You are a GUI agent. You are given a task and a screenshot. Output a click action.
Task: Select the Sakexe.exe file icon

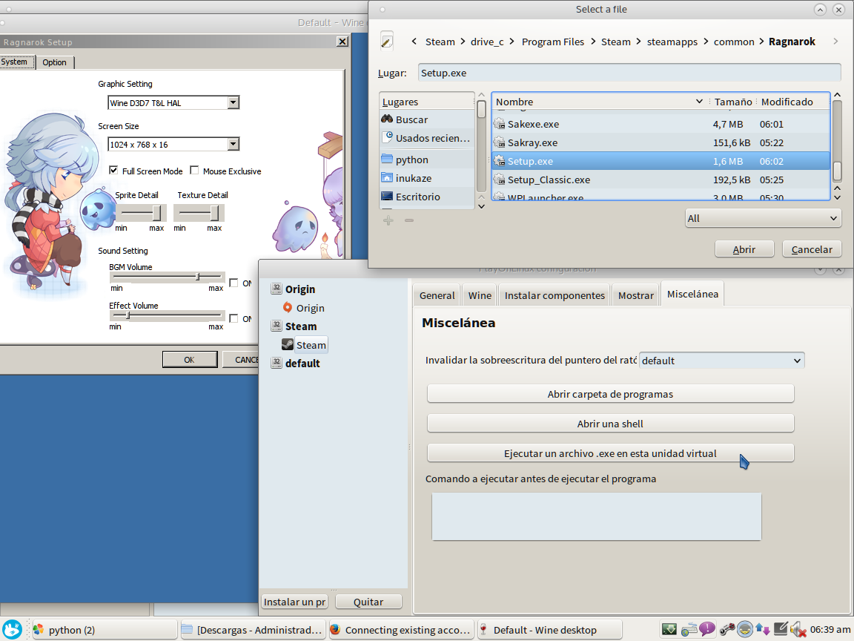click(x=499, y=125)
